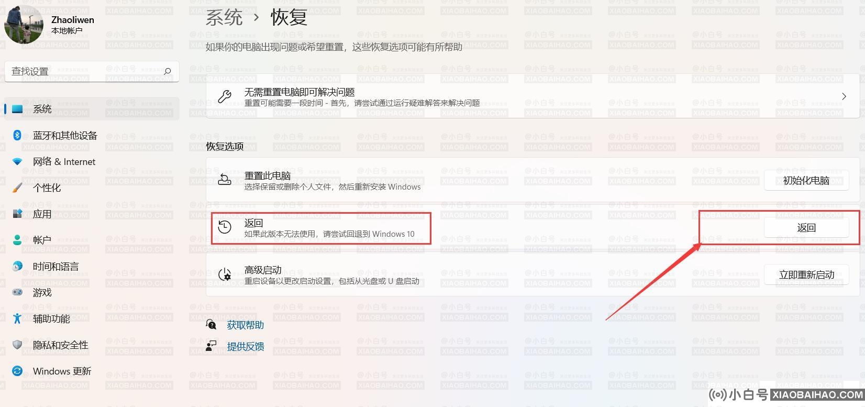Click the 回退到 Windows 10 description
The width and height of the screenshot is (865, 407).
point(329,234)
